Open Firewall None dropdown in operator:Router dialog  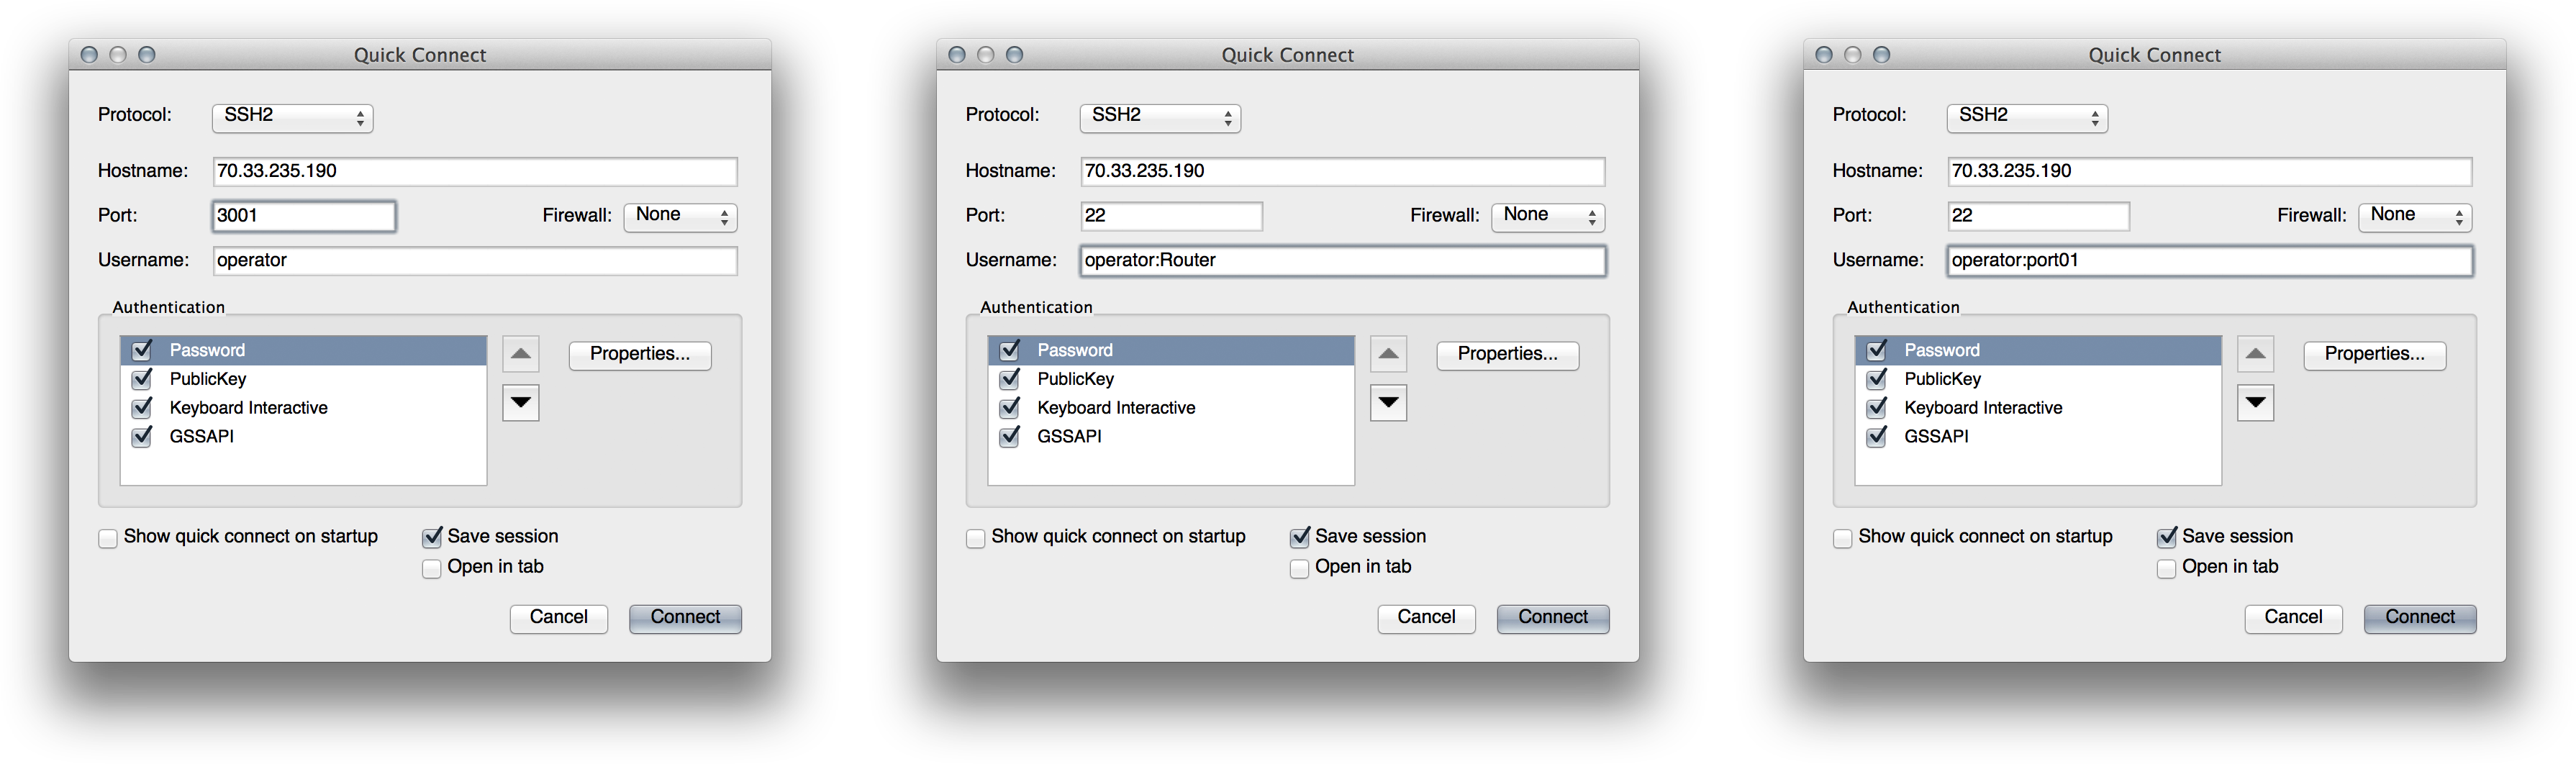(x=1548, y=216)
